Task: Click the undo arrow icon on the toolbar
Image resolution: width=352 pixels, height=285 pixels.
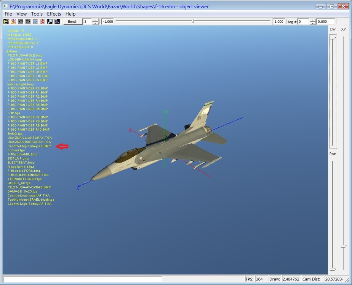Action: 21,22
